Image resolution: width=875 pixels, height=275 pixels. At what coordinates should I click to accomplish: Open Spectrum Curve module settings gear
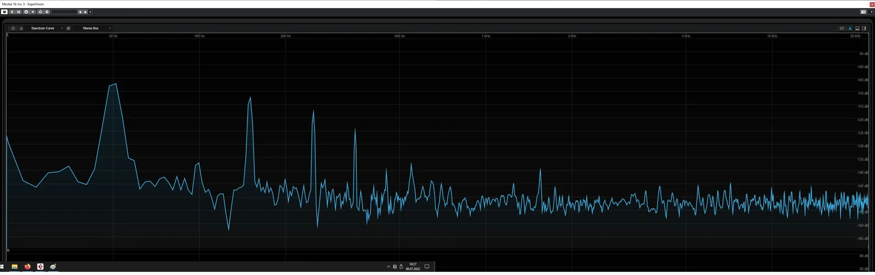coord(68,28)
